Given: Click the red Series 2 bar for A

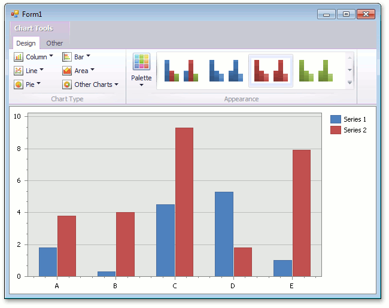Looking at the screenshot, I should [x=67, y=246].
